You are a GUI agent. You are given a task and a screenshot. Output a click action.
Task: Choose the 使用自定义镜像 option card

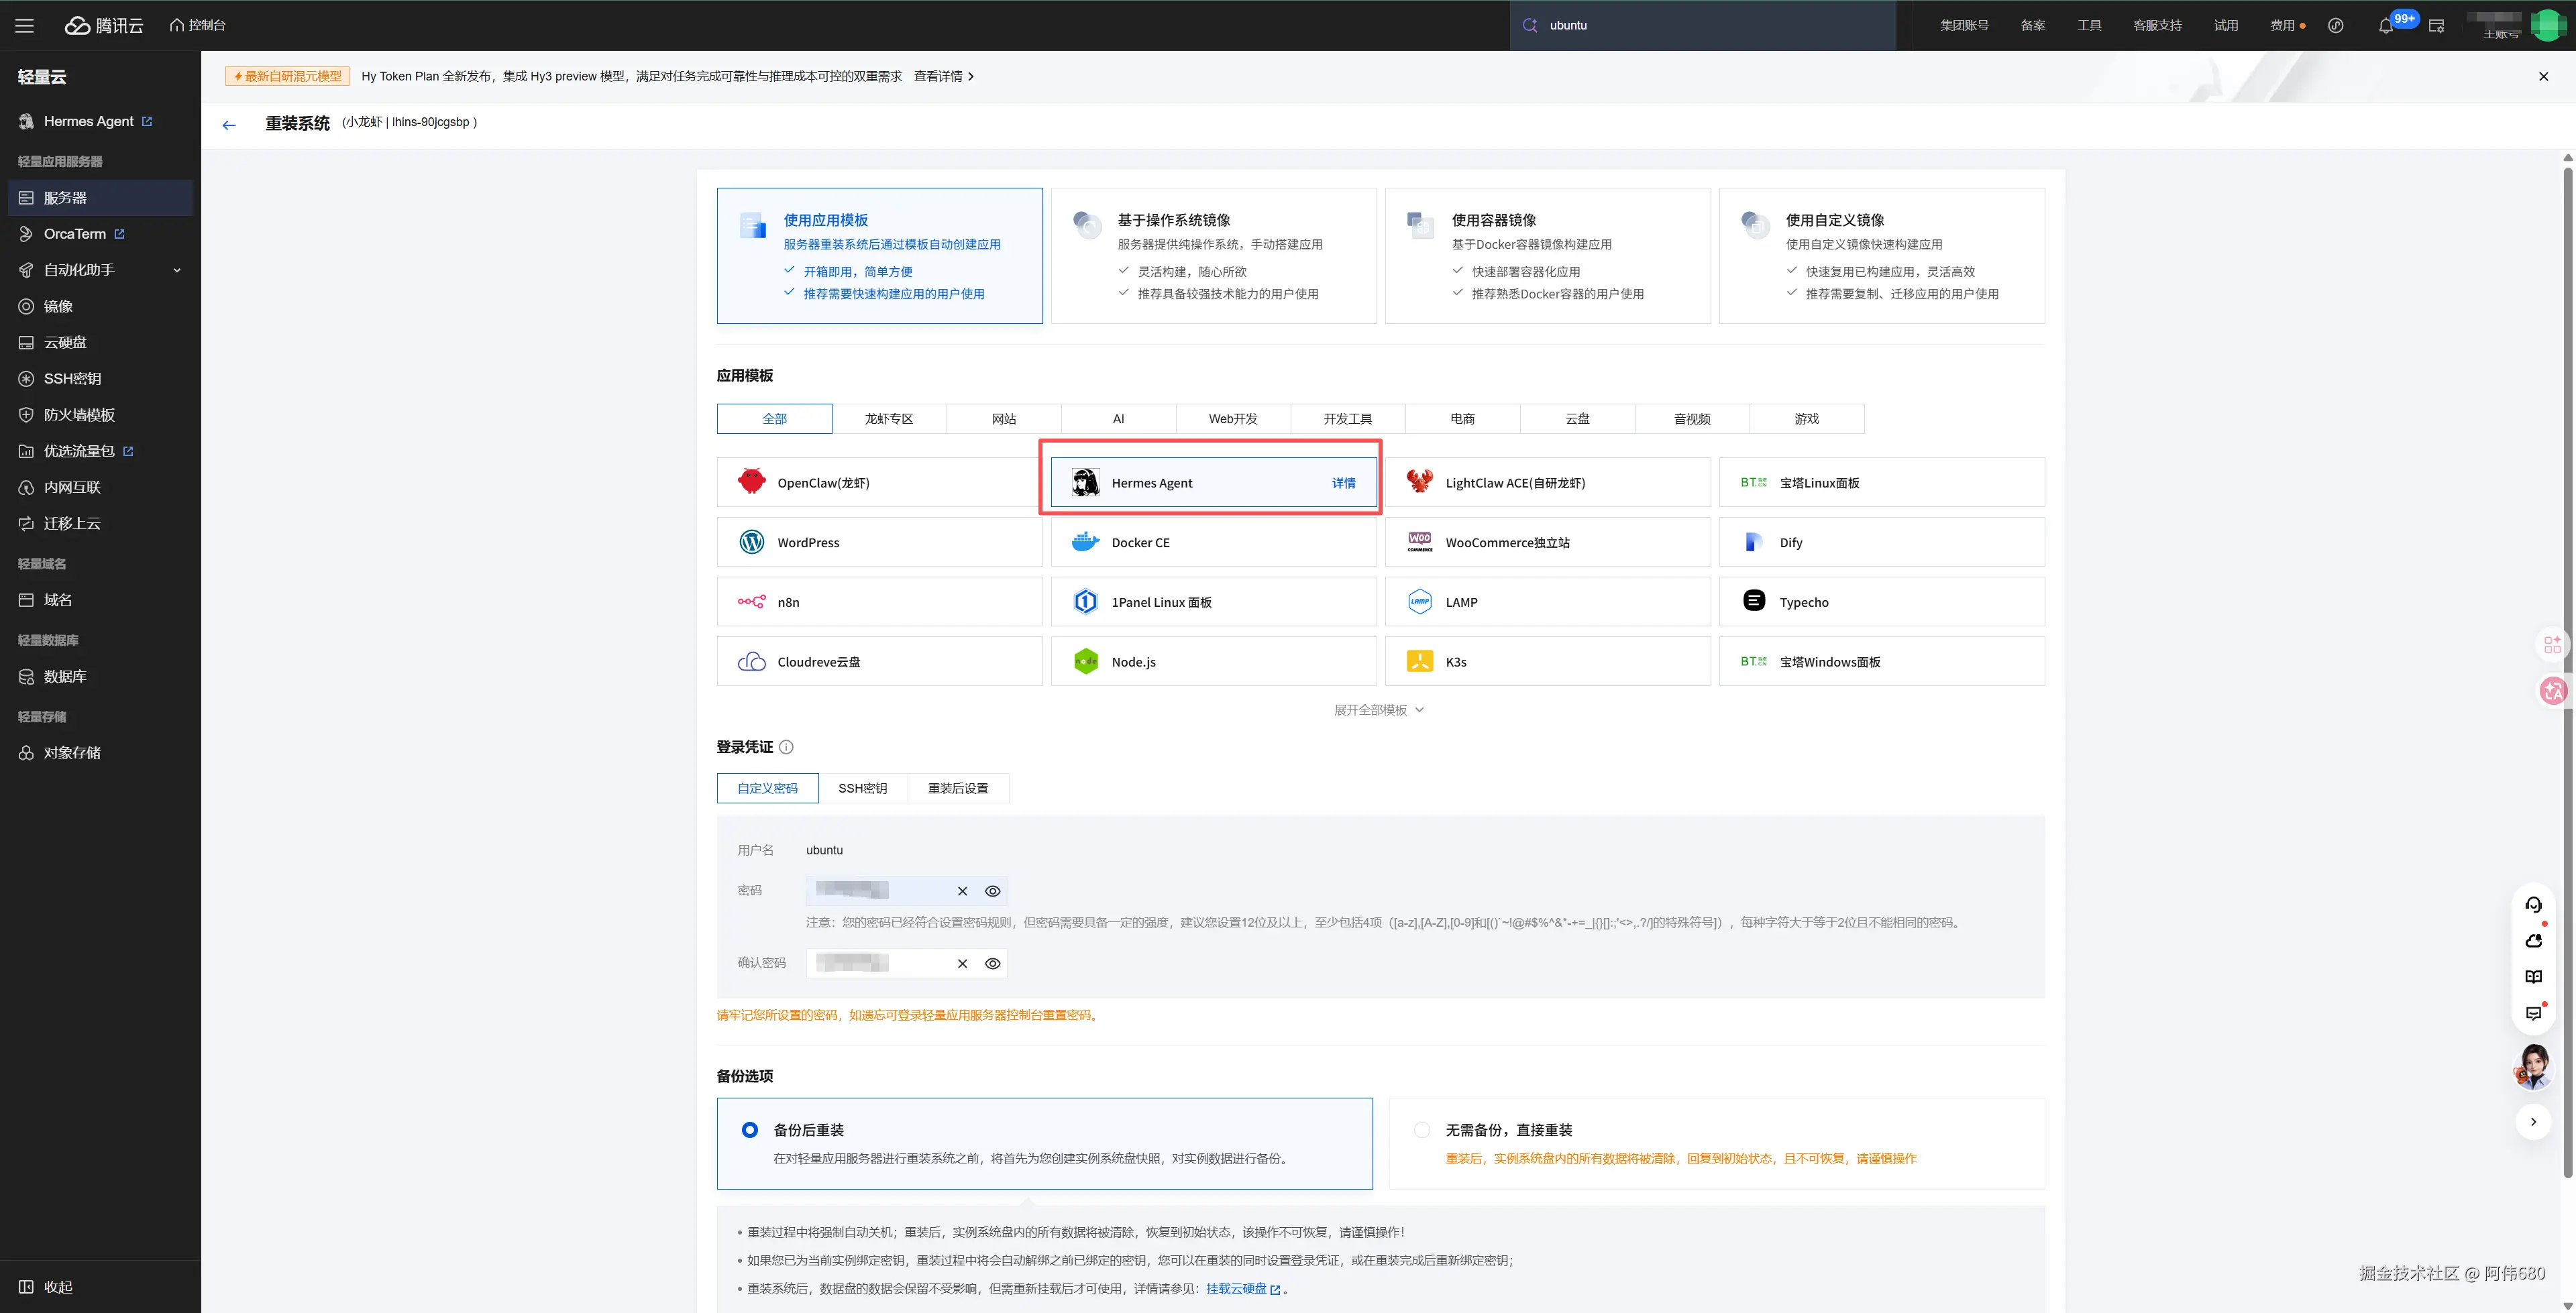pyautogui.click(x=1882, y=256)
